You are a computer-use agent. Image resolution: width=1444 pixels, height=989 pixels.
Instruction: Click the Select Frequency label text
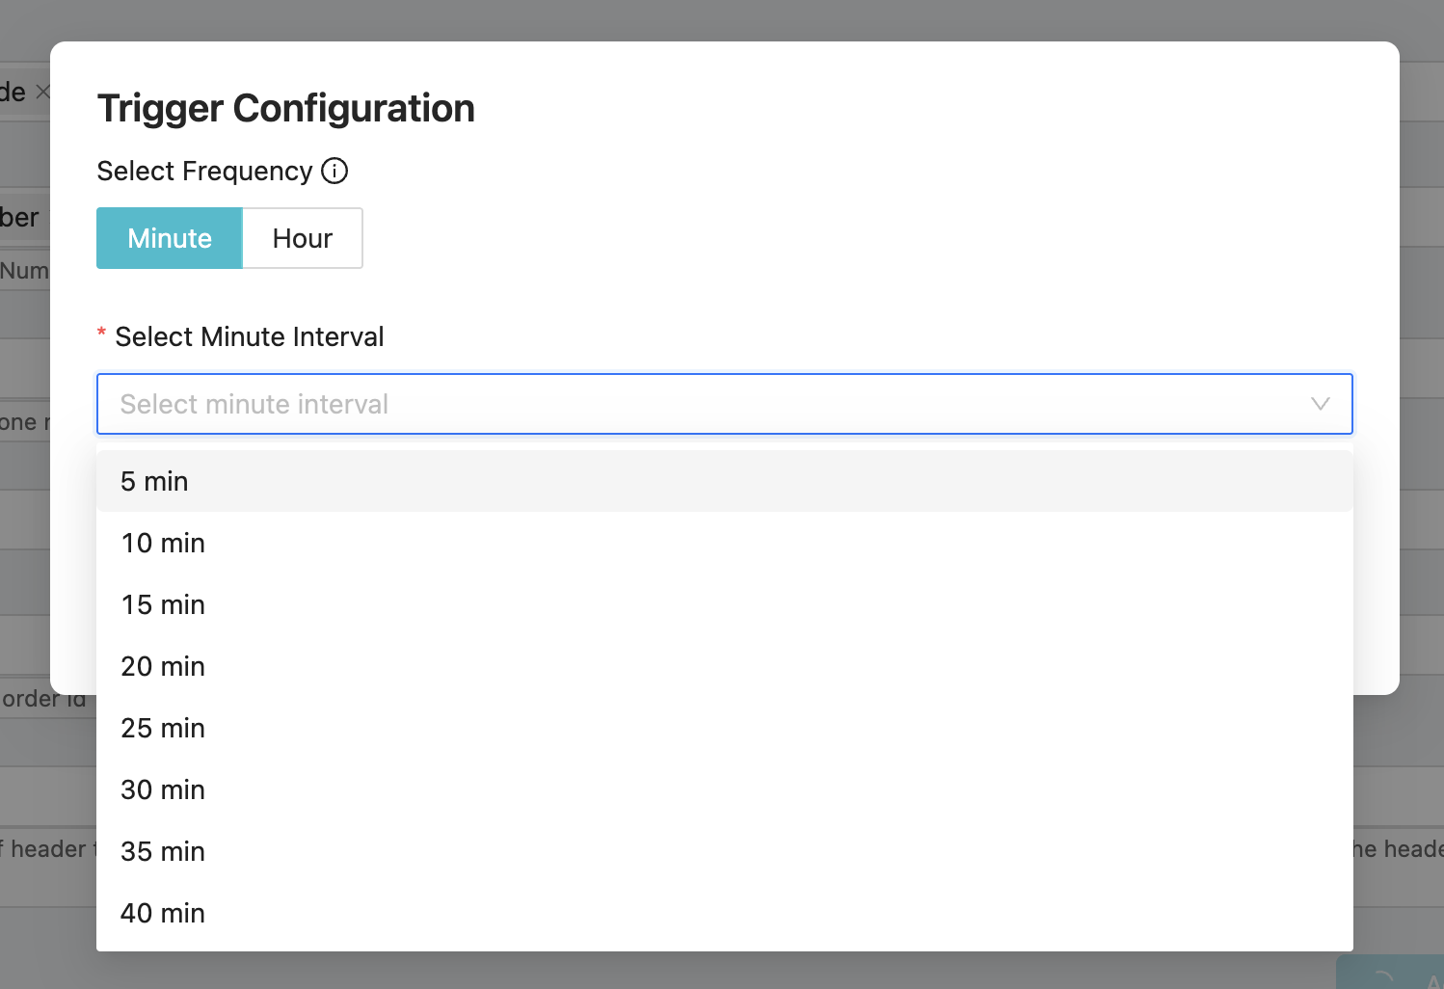click(x=204, y=172)
